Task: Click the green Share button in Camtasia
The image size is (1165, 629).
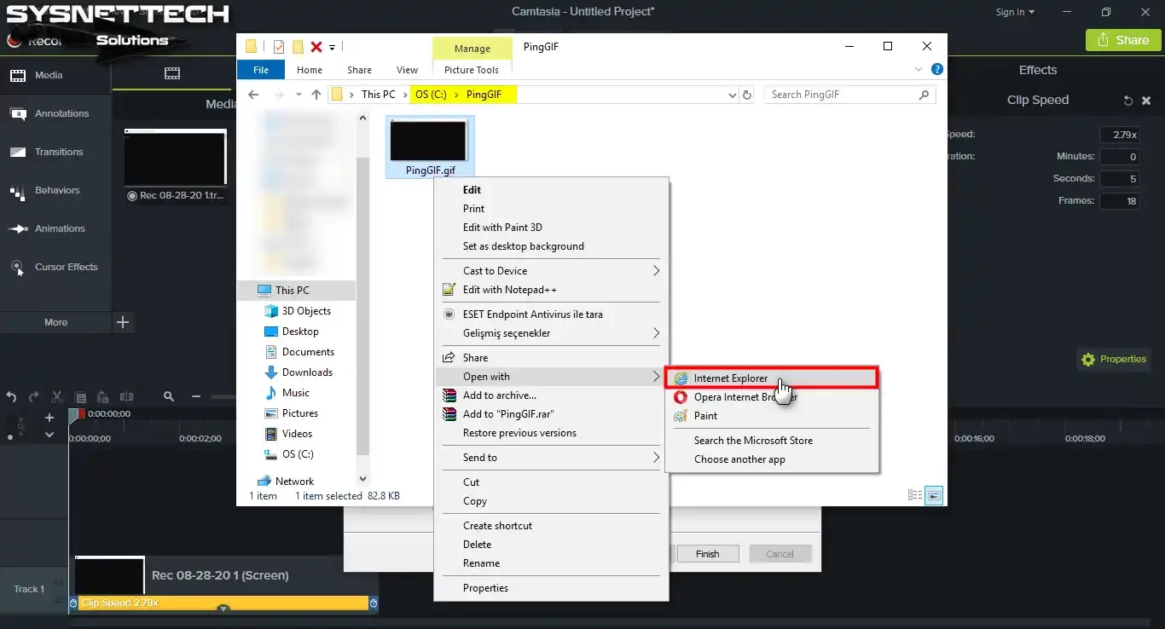Action: (x=1123, y=40)
